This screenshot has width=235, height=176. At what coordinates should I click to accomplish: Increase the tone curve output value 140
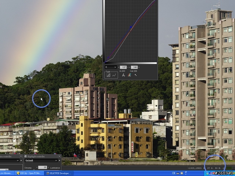[x=139, y=67]
